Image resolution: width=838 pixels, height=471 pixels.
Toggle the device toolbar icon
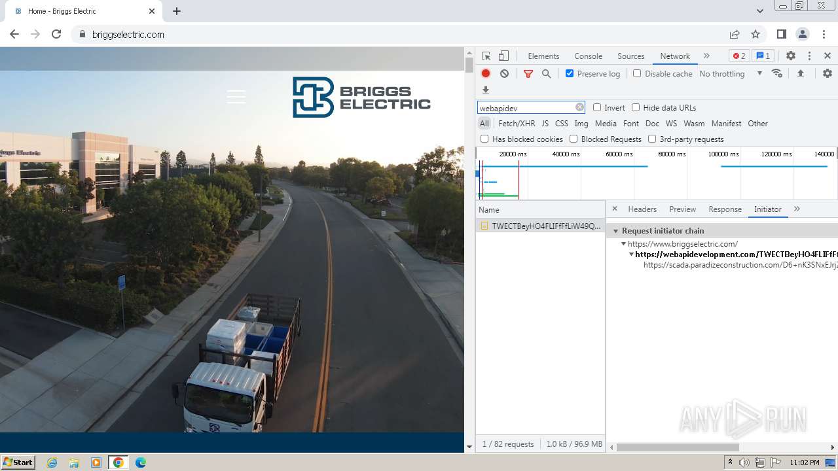(503, 56)
